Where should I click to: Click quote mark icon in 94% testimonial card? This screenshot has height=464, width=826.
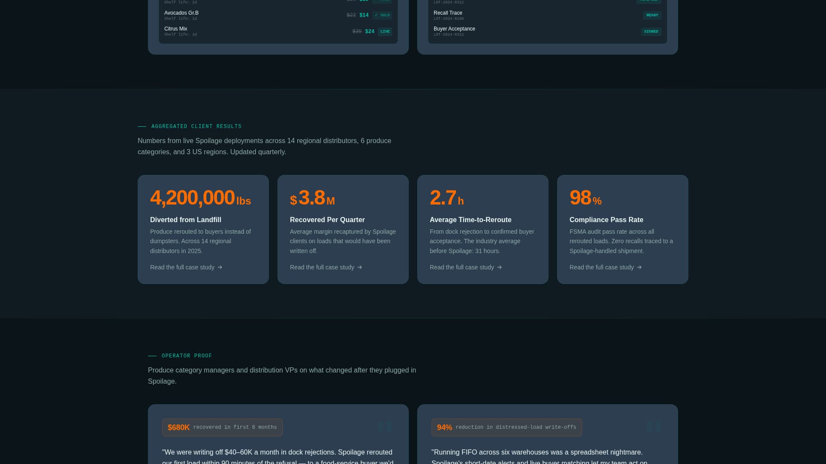[654, 427]
